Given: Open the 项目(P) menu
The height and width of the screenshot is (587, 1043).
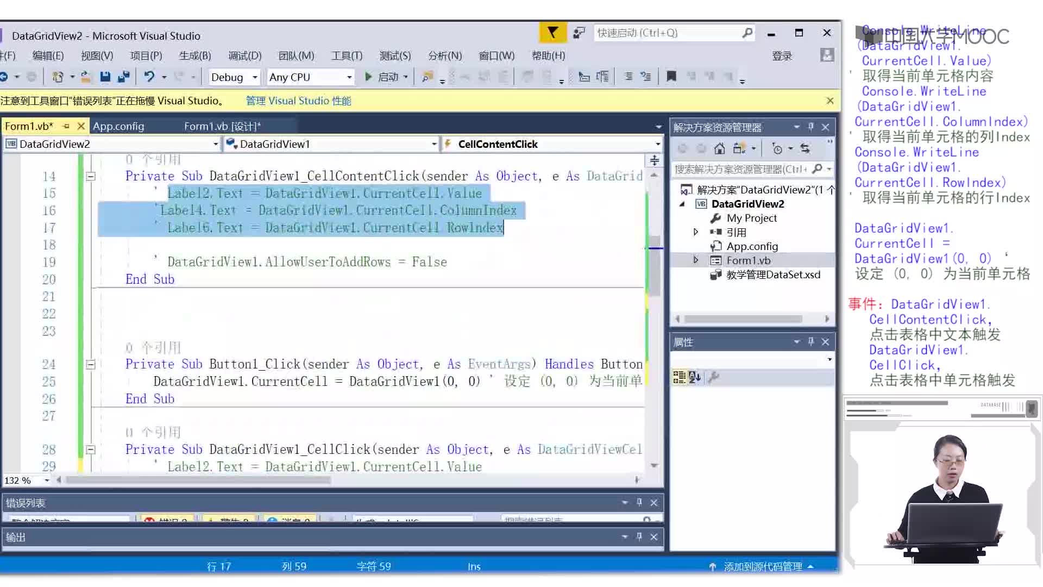Looking at the screenshot, I should (146, 55).
